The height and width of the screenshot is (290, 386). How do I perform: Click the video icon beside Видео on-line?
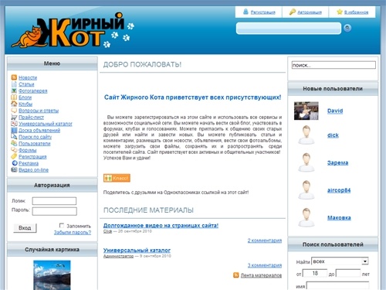(x=14, y=169)
